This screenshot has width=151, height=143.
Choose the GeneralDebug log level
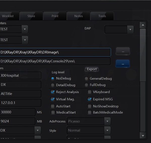(x=86, y=79)
